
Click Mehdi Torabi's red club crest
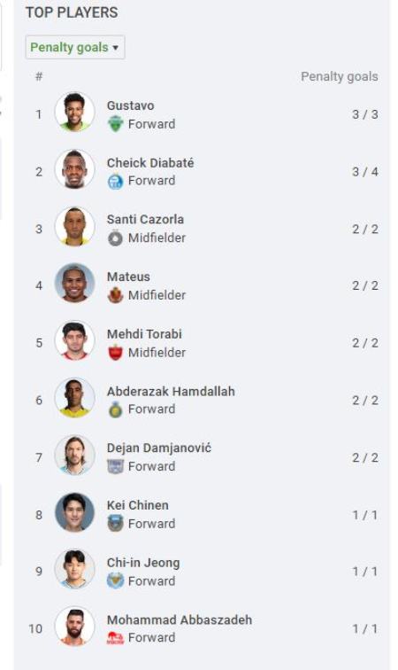coord(115,353)
